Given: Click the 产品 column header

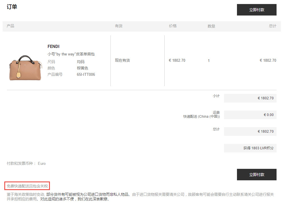Looking at the screenshot, I should point(10,26).
